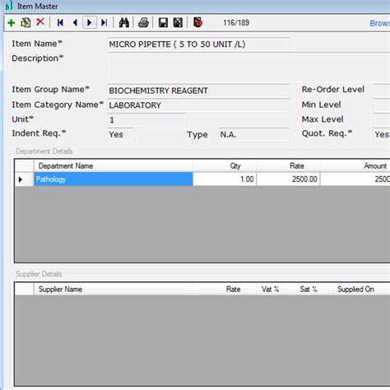
Task: Open the Item Category Name field
Action: tap(198, 105)
